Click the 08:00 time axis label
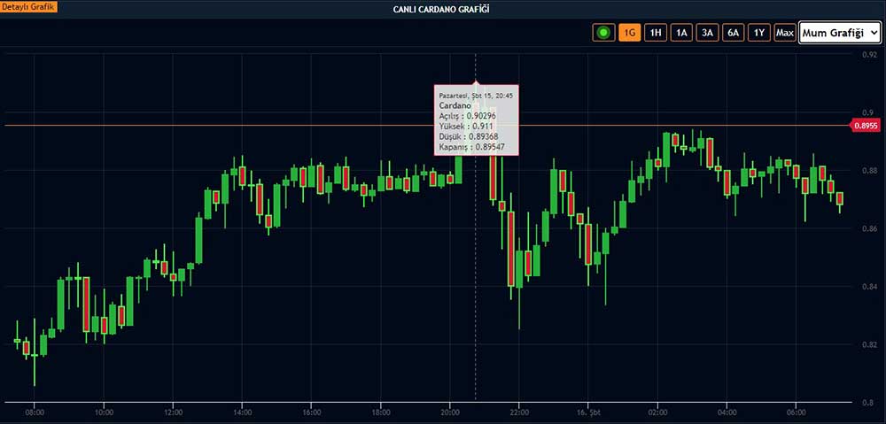 34,412
